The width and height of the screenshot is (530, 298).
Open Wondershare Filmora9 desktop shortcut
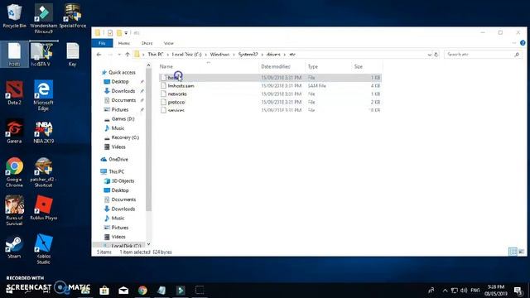[x=43, y=18]
